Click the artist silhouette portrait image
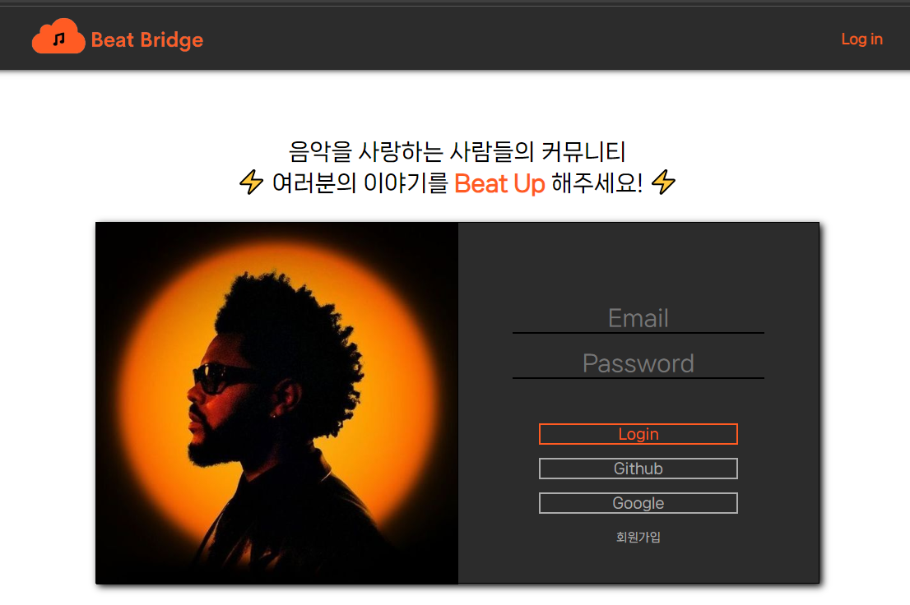Image resolution: width=910 pixels, height=605 pixels. (x=276, y=403)
